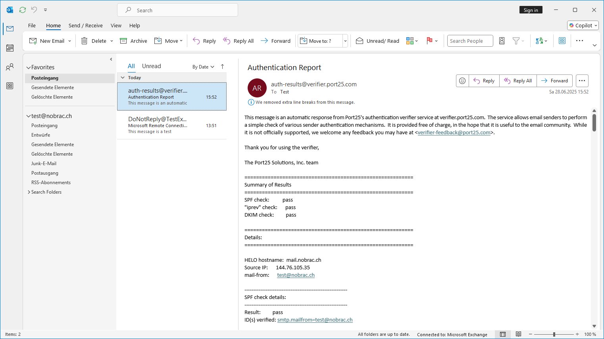The width and height of the screenshot is (604, 339).
Task: Show All messages tab
Action: tap(131, 66)
